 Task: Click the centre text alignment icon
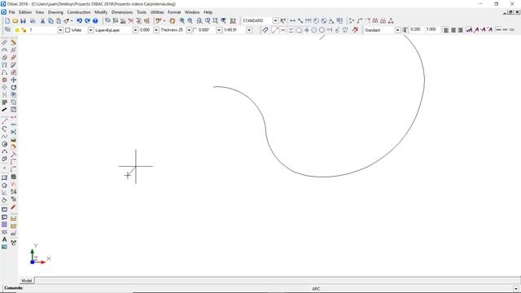point(453,30)
